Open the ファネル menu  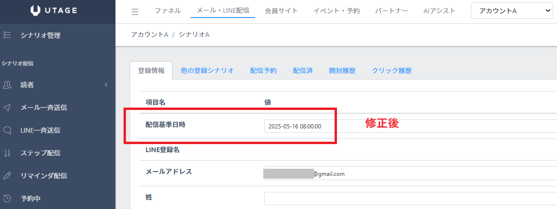pos(168,11)
